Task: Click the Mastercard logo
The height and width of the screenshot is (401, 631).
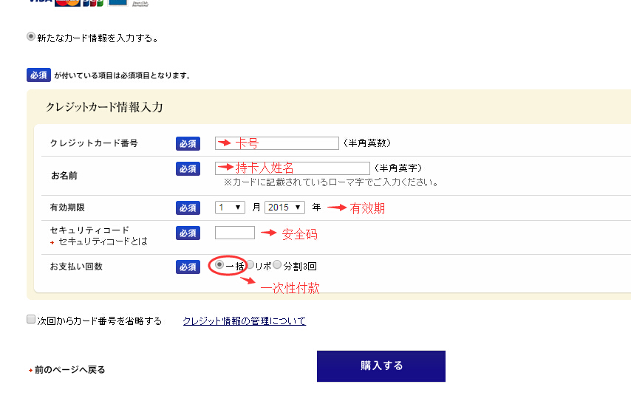Action: point(67,2)
